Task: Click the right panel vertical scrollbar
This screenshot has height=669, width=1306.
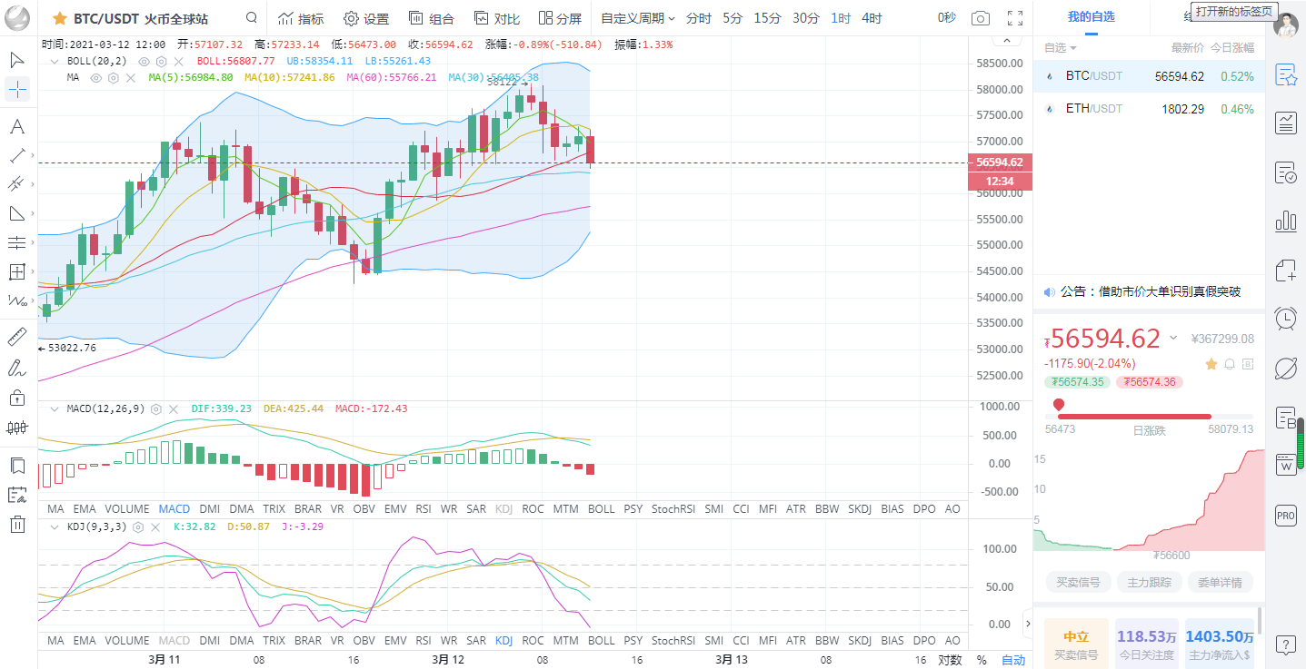Action: [1259, 622]
